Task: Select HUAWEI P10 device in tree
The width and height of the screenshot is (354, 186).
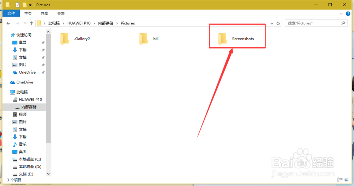Action: click(x=30, y=99)
